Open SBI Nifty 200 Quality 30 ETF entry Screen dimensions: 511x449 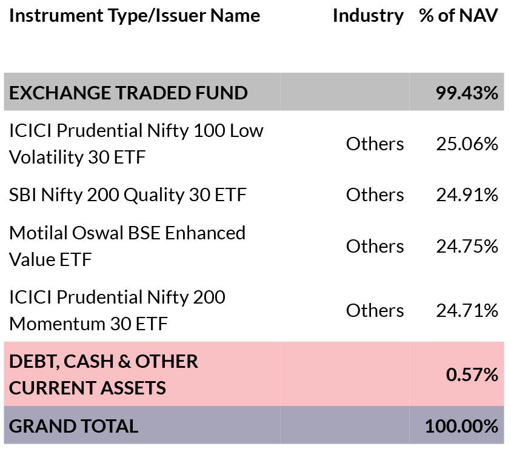point(128,195)
